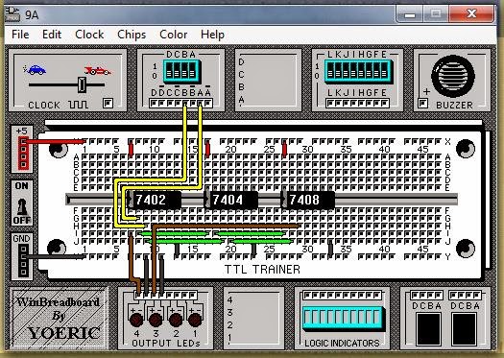Image resolution: width=504 pixels, height=358 pixels.
Task: Click the fast red race car icon
Action: [x=97, y=70]
